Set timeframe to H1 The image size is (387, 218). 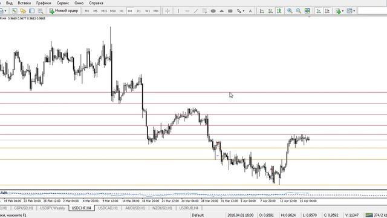coord(122,11)
